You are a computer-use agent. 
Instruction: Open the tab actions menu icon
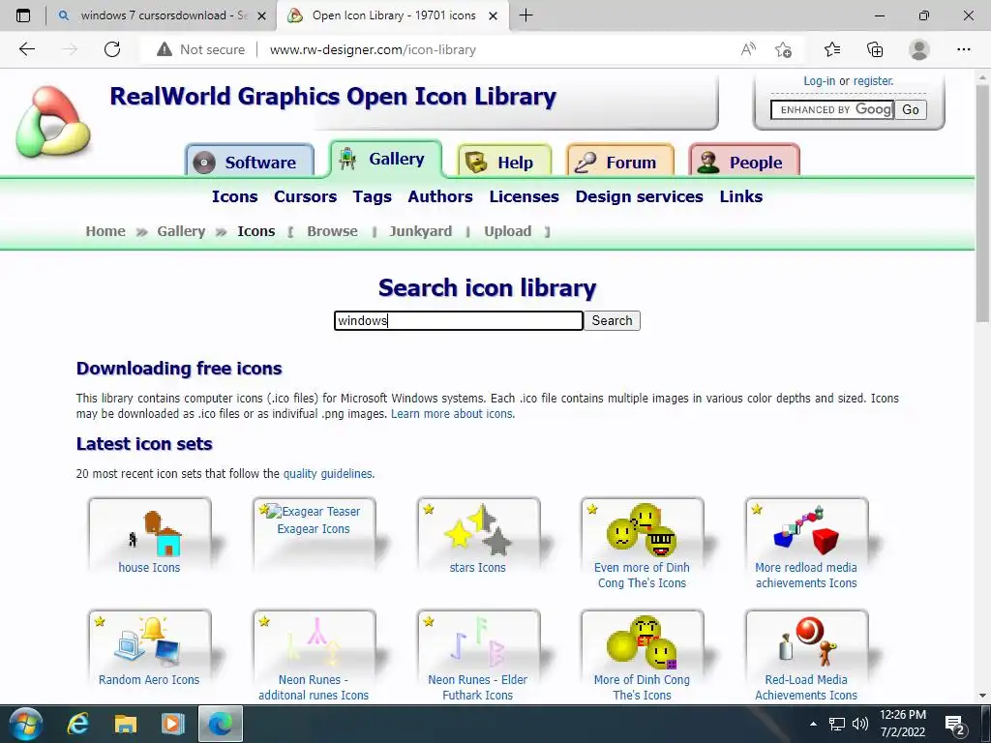[x=23, y=15]
